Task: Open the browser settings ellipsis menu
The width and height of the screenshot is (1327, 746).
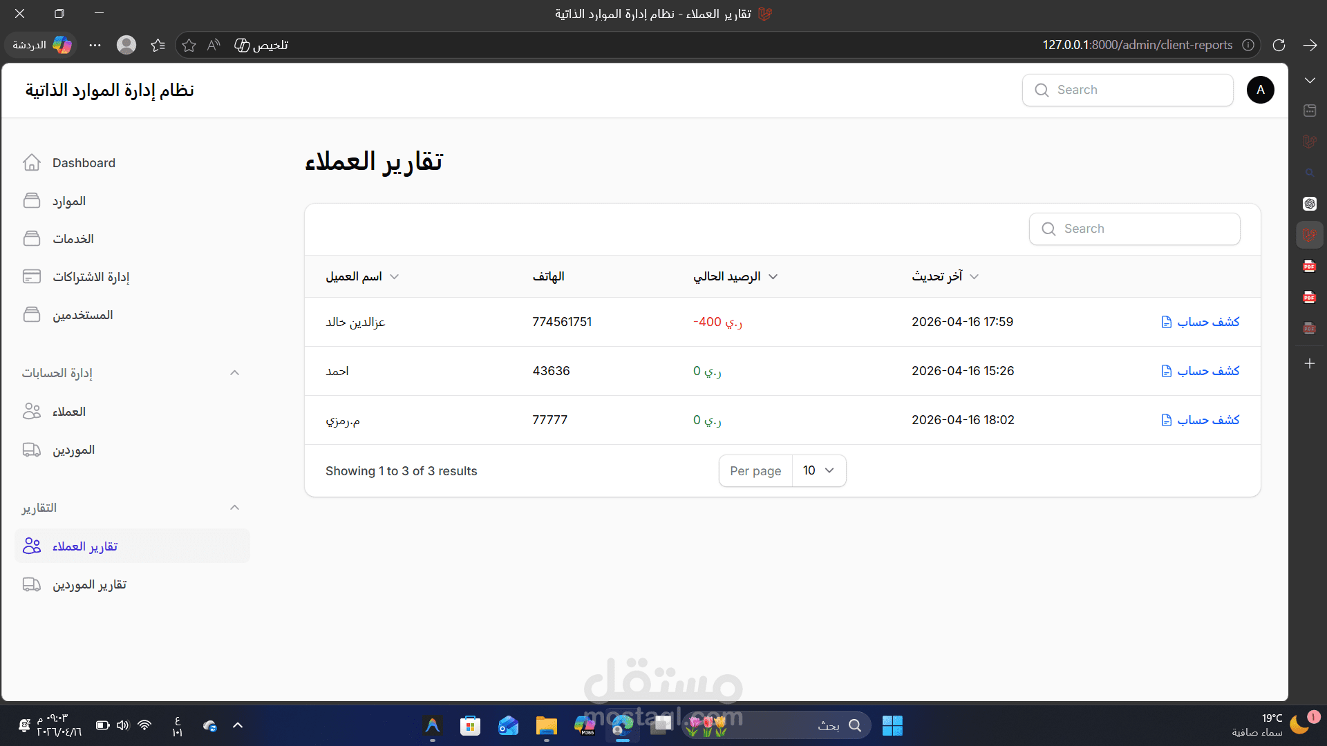Action: (x=95, y=45)
